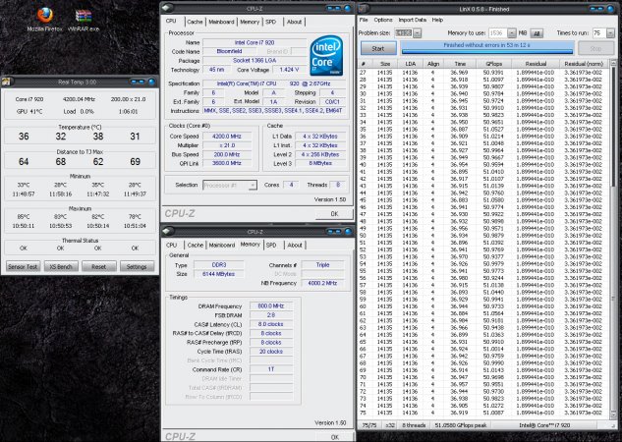Click OK in CPU-Z processor window

click(334, 214)
